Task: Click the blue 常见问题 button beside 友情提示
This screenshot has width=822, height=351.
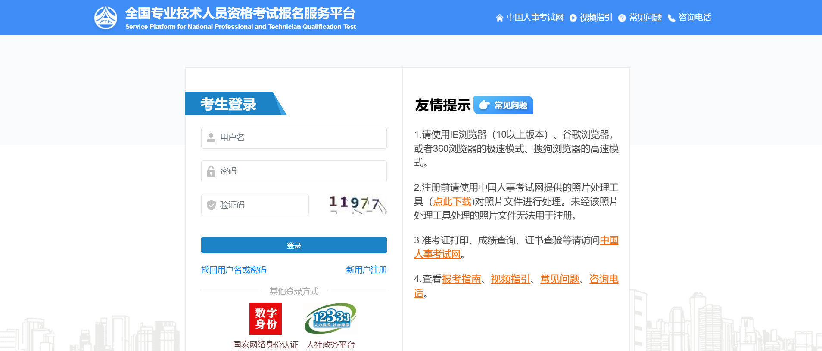Action: click(503, 105)
